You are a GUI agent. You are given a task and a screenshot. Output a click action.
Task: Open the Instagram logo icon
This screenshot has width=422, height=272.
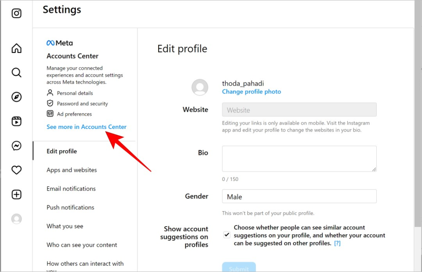(16, 13)
